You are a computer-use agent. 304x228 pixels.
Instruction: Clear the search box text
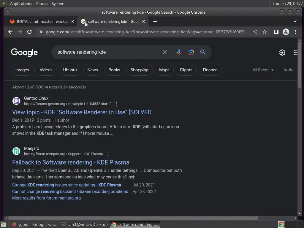click(x=164, y=52)
